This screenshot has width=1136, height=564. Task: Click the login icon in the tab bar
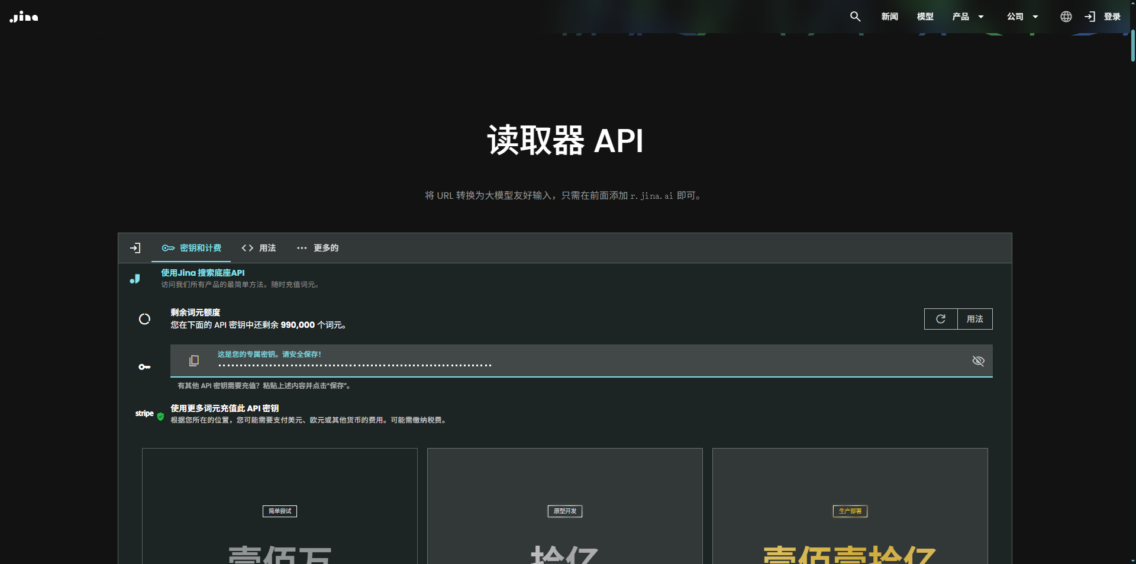(x=135, y=248)
